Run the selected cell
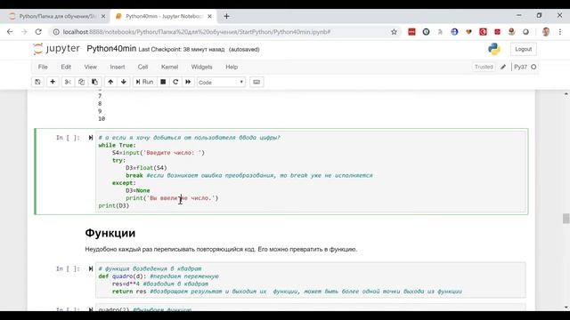 144,82
